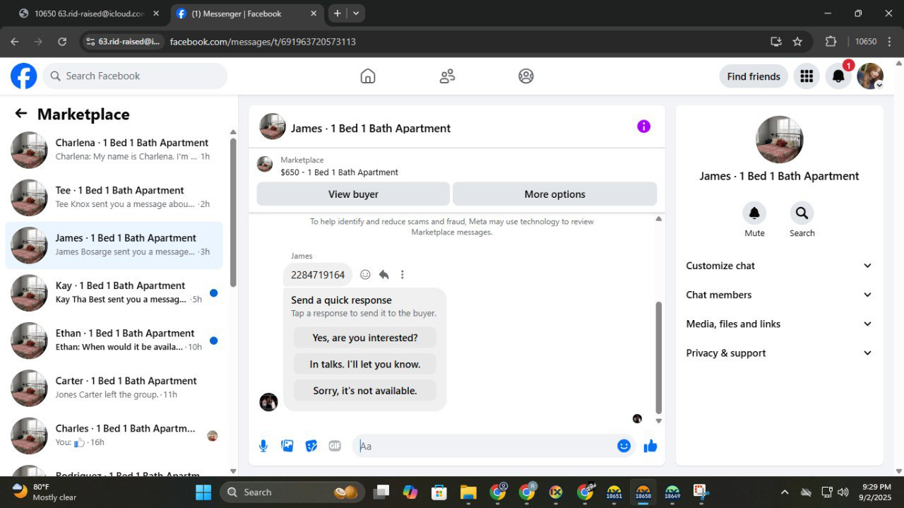Expand Privacy & support section

click(x=779, y=353)
